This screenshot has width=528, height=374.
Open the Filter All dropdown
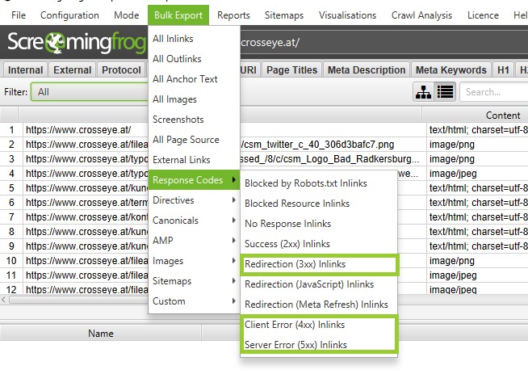pos(90,92)
